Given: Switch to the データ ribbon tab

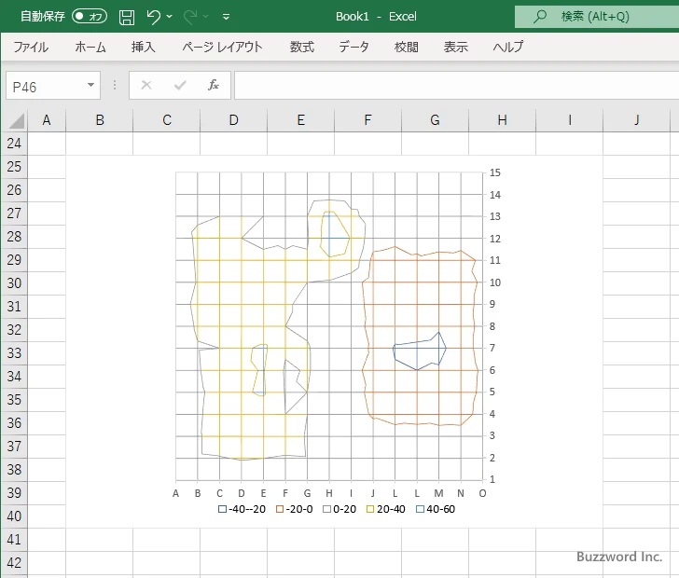Looking at the screenshot, I should (353, 47).
